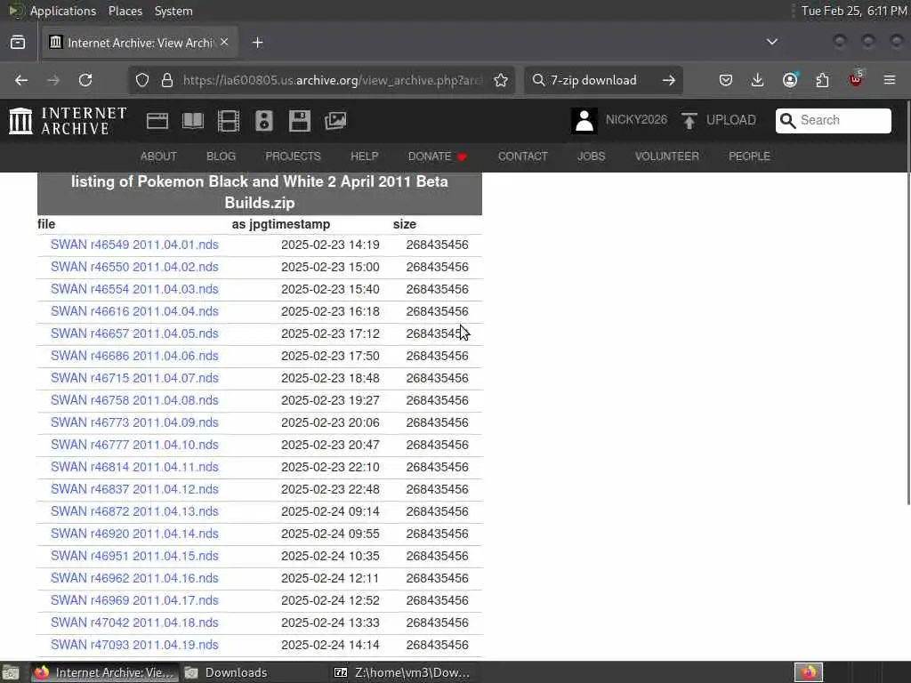Expand the list-all-tabs chevron
This screenshot has height=683, width=911.
[772, 42]
